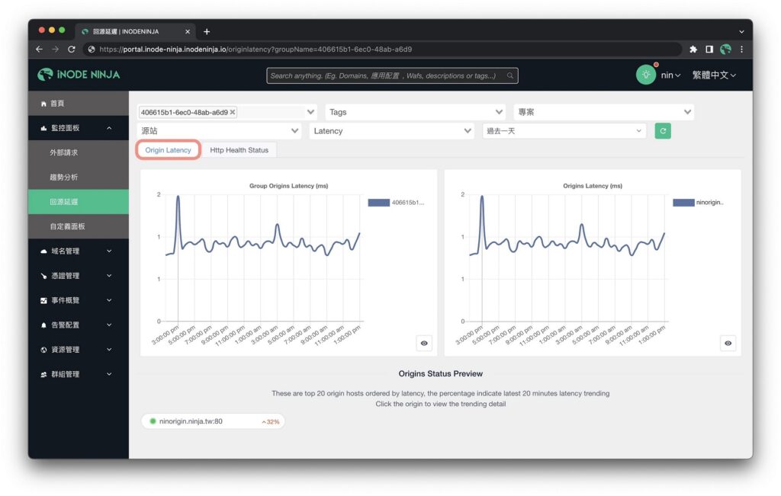Image resolution: width=781 pixels, height=496 pixels.
Task: Toggle the 406615b1 legend series
Action: 396,203
